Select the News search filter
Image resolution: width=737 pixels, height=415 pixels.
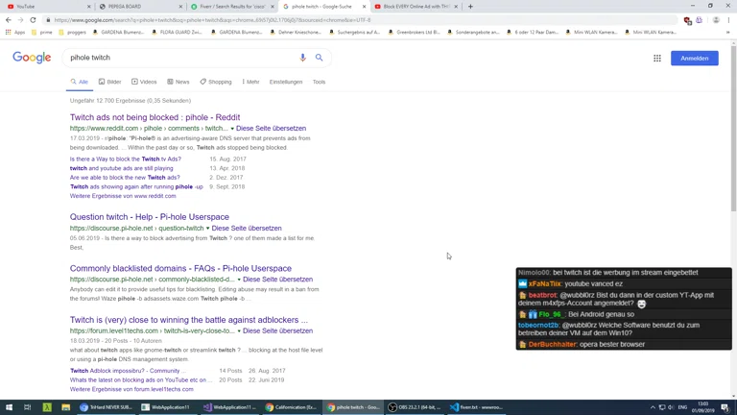tap(178, 82)
